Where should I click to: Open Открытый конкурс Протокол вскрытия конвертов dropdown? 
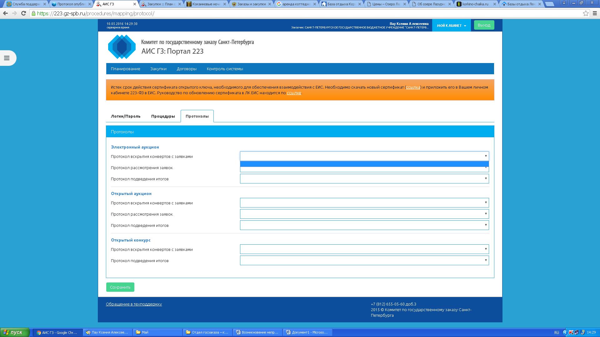pyautogui.click(x=364, y=249)
